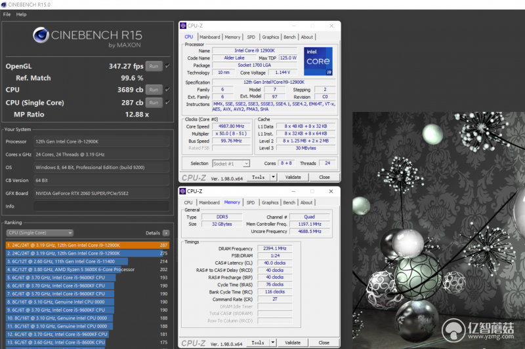Switch to Mainboard tab in upper CPU-Z

click(x=210, y=37)
